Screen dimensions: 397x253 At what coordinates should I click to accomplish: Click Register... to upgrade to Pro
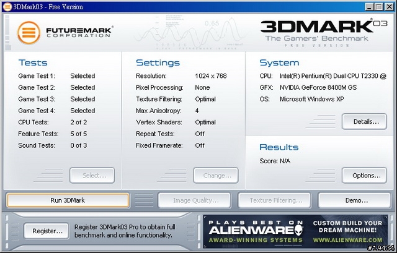47,231
